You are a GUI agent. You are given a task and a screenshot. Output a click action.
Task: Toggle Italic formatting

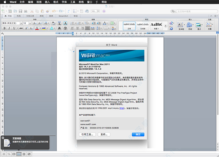pyautogui.click(x=9, y=28)
